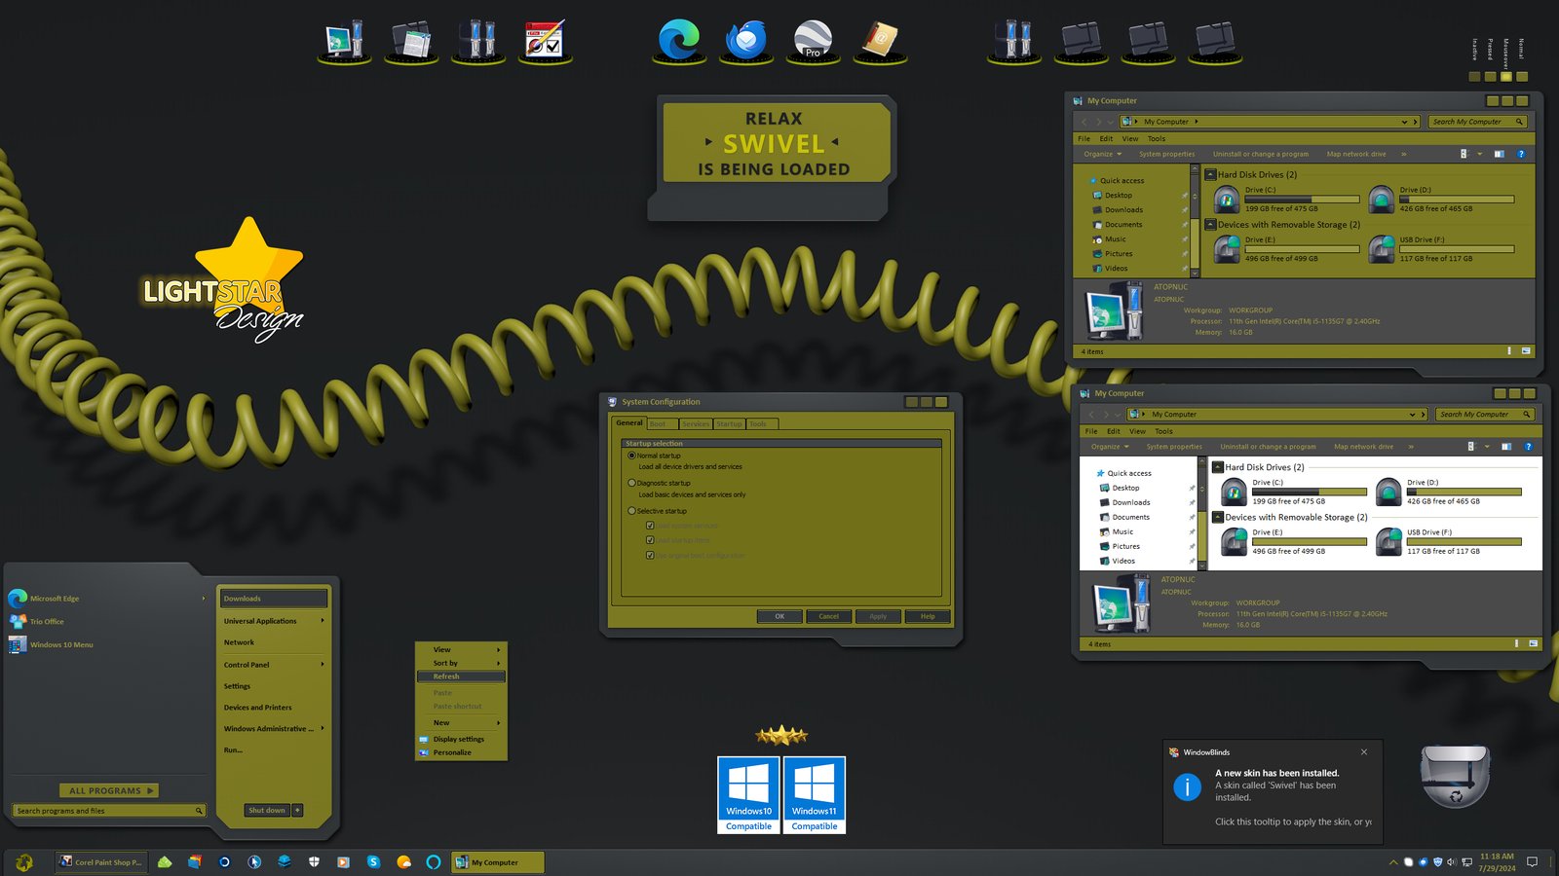
Task: Click Drive (D:) capacity bar in upper window
Action: point(1457,200)
